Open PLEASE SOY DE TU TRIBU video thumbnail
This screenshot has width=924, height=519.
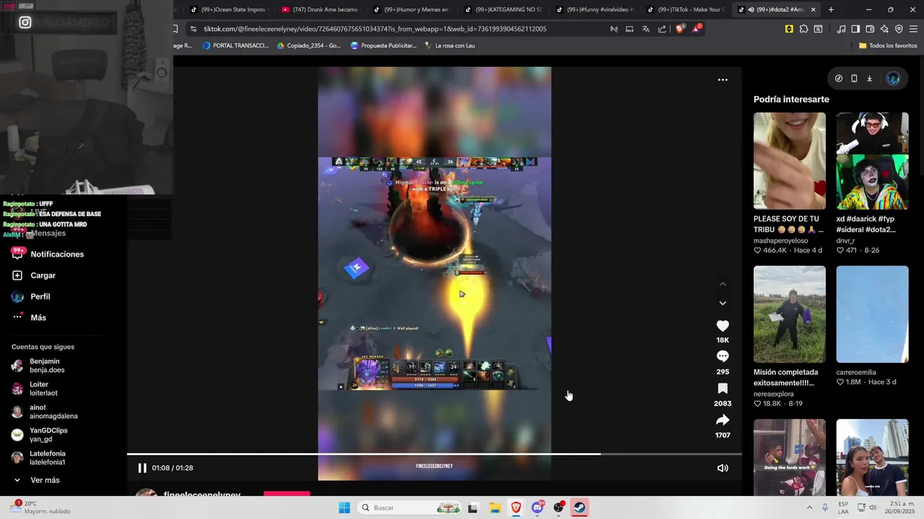point(789,161)
